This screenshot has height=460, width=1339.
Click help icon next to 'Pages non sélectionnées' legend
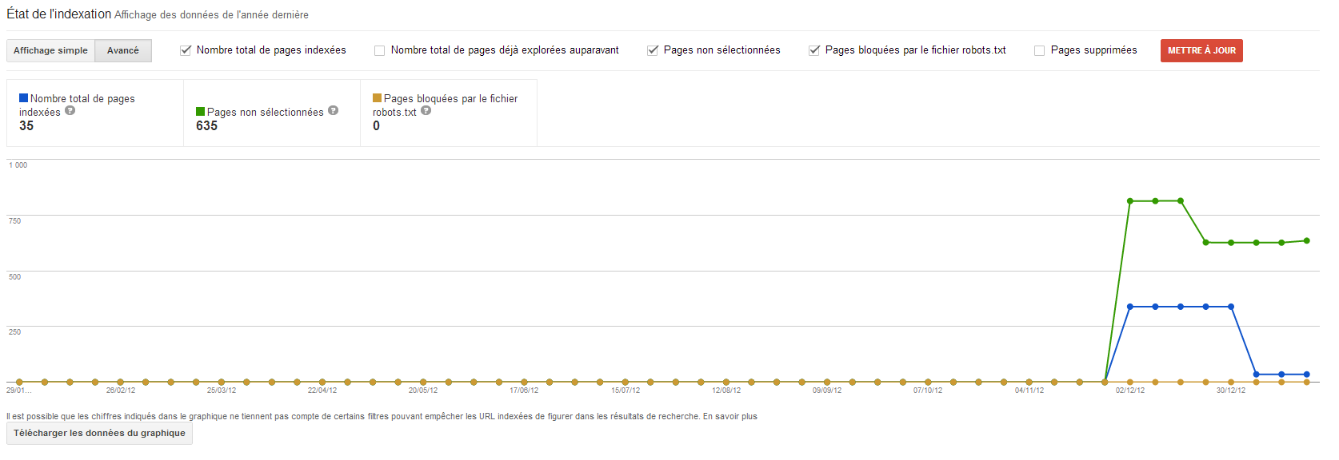(x=333, y=111)
